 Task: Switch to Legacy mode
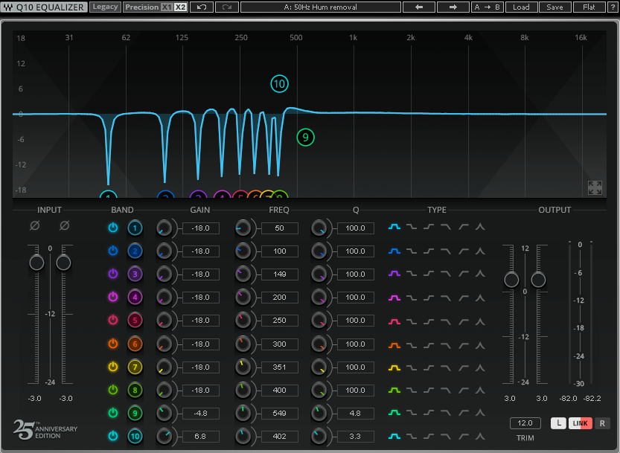[105, 7]
